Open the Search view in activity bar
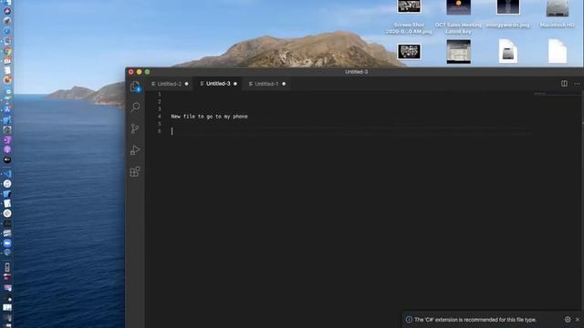This screenshot has height=328, width=584. 135,108
